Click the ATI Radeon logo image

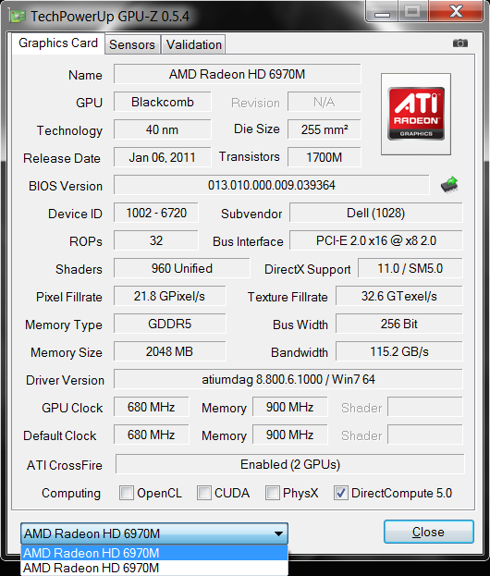pyautogui.click(x=416, y=114)
